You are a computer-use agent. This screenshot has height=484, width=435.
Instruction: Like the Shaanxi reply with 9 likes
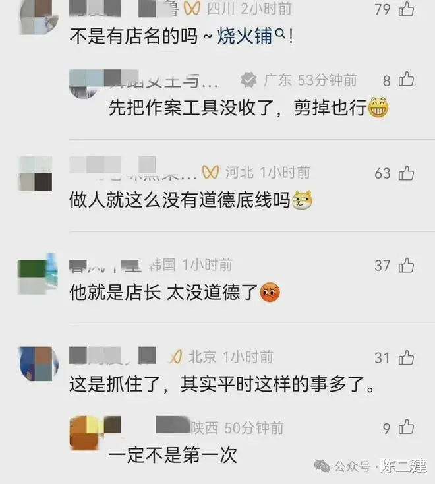tap(406, 427)
